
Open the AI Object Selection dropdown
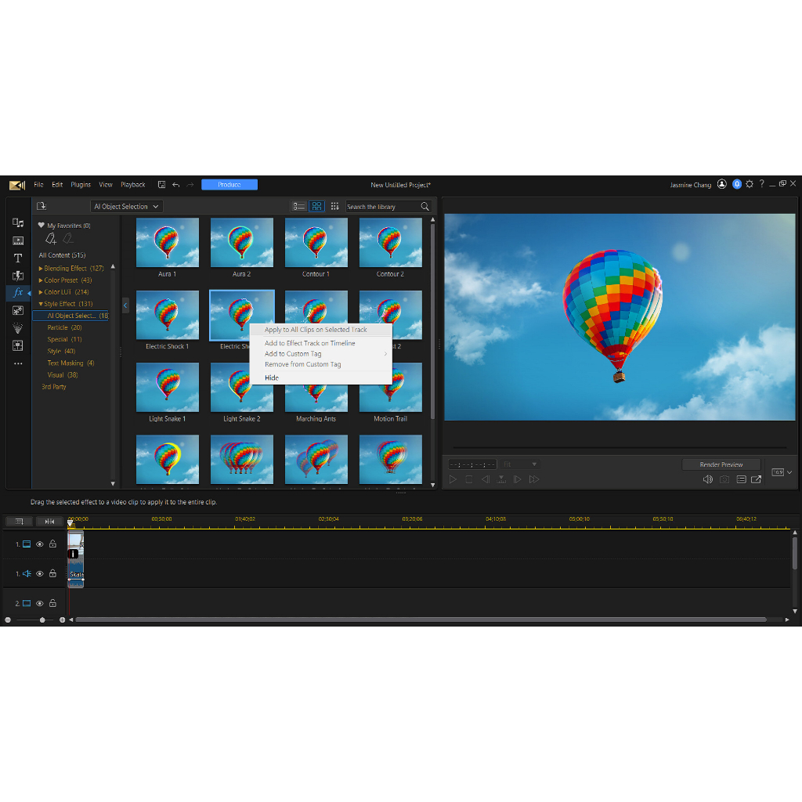(x=126, y=207)
